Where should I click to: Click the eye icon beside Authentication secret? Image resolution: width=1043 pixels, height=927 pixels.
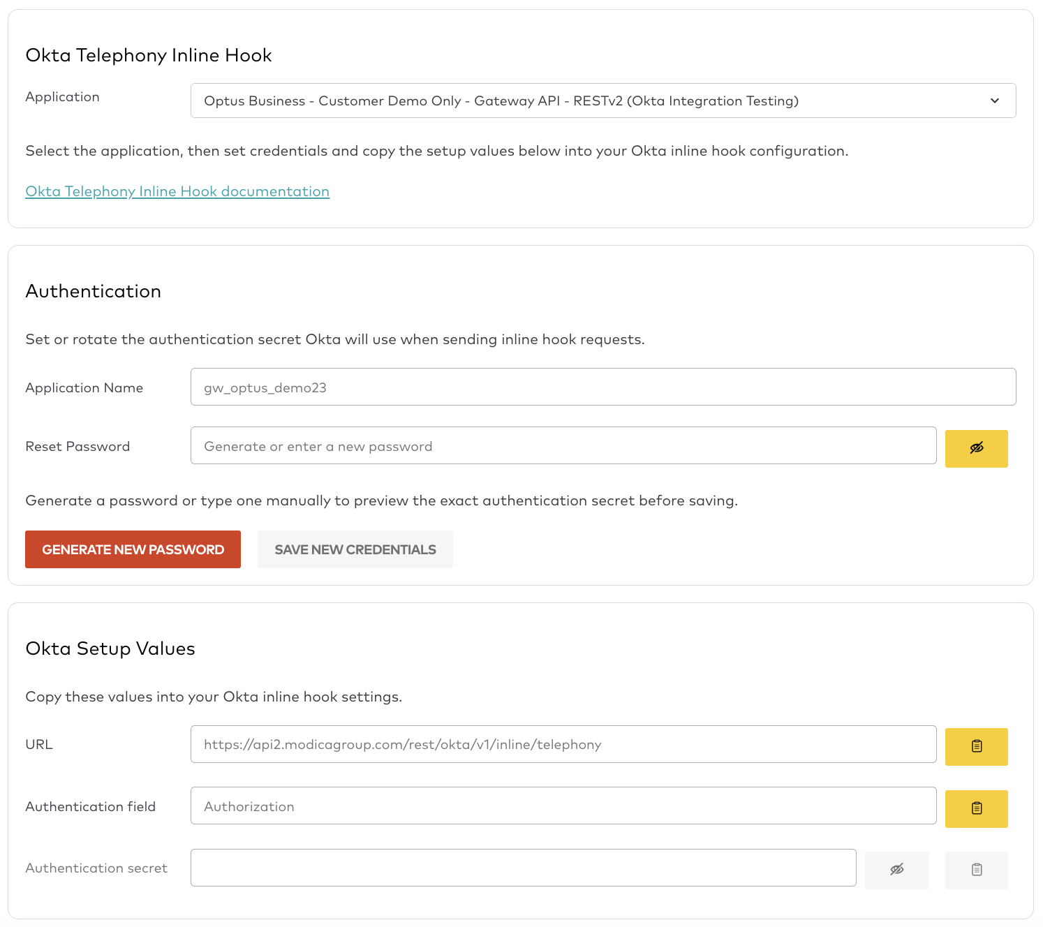click(x=896, y=870)
